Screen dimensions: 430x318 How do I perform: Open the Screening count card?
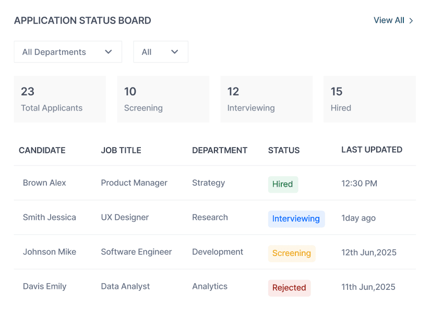coord(163,99)
